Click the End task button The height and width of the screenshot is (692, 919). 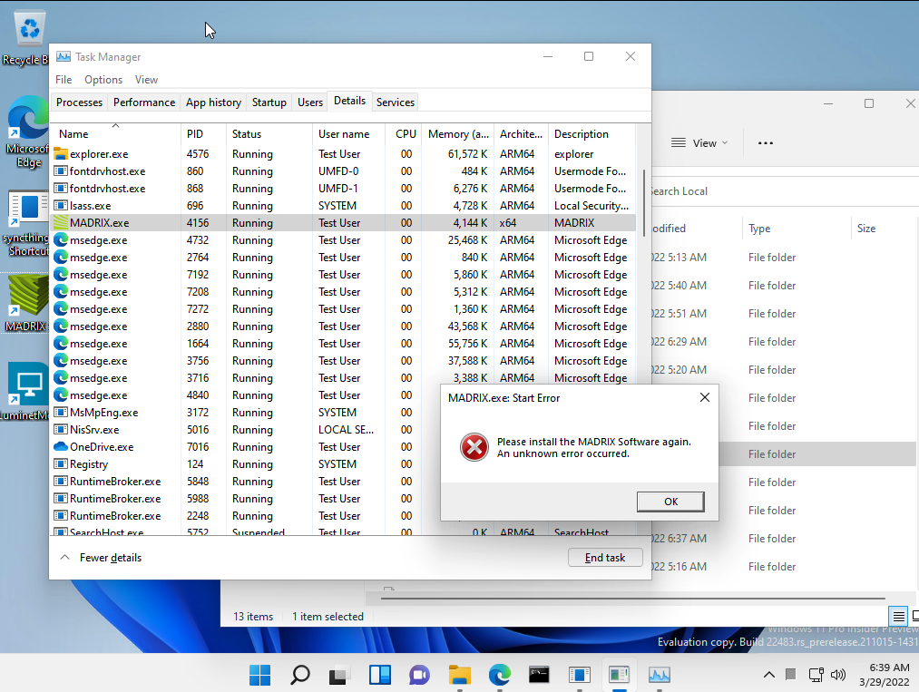605,558
